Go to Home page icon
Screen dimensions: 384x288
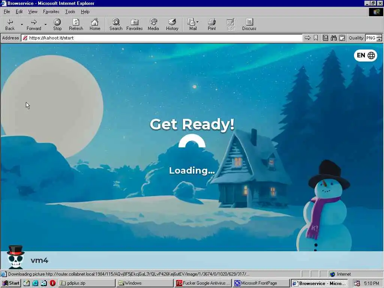95,24
